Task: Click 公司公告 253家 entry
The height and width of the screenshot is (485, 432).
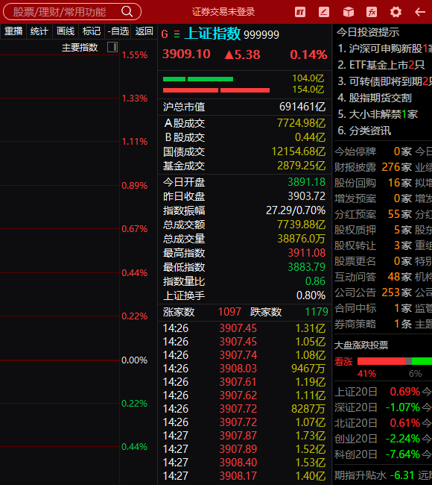Action: [373, 292]
